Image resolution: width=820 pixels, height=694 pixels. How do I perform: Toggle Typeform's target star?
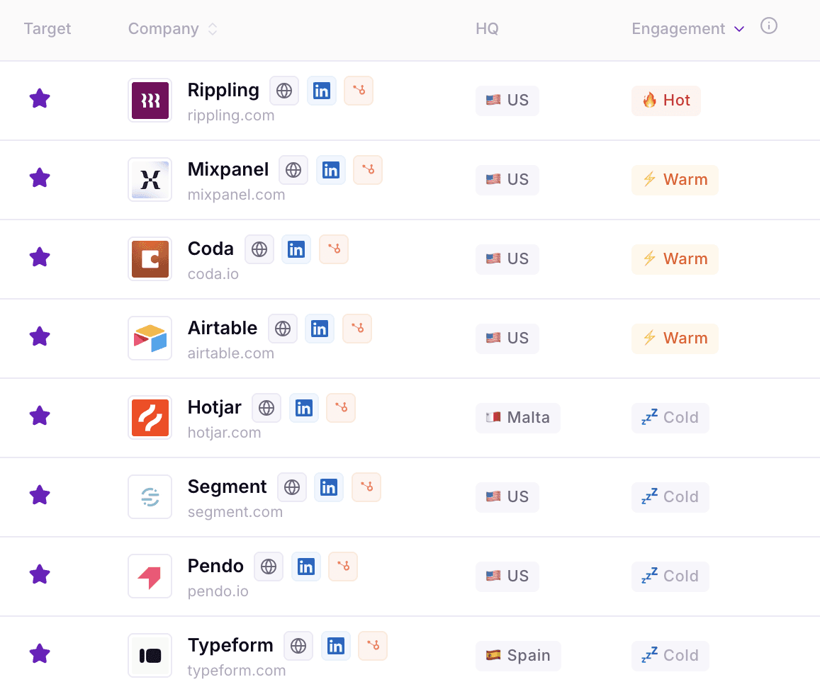(x=40, y=654)
